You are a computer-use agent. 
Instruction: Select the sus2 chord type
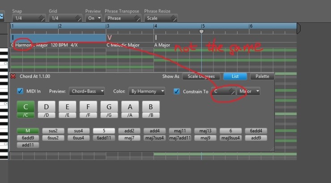pyautogui.click(x=53, y=131)
